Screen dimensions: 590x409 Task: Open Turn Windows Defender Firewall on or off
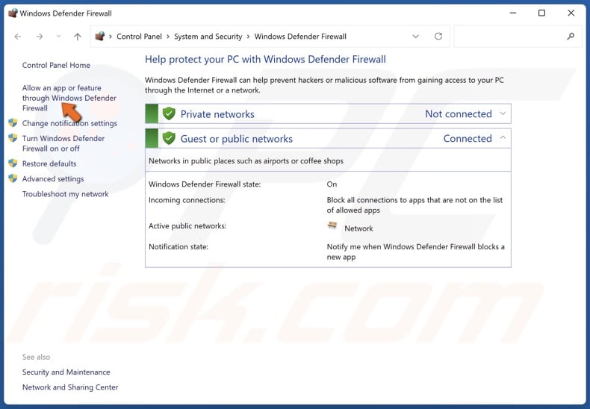pyautogui.click(x=63, y=143)
